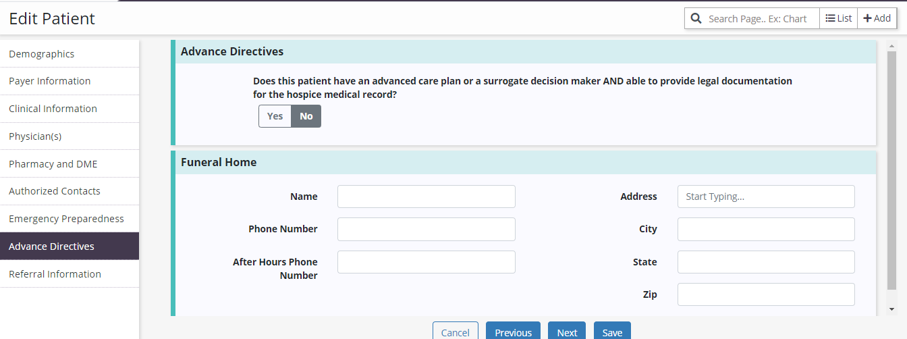Click the Previous button

(x=513, y=332)
